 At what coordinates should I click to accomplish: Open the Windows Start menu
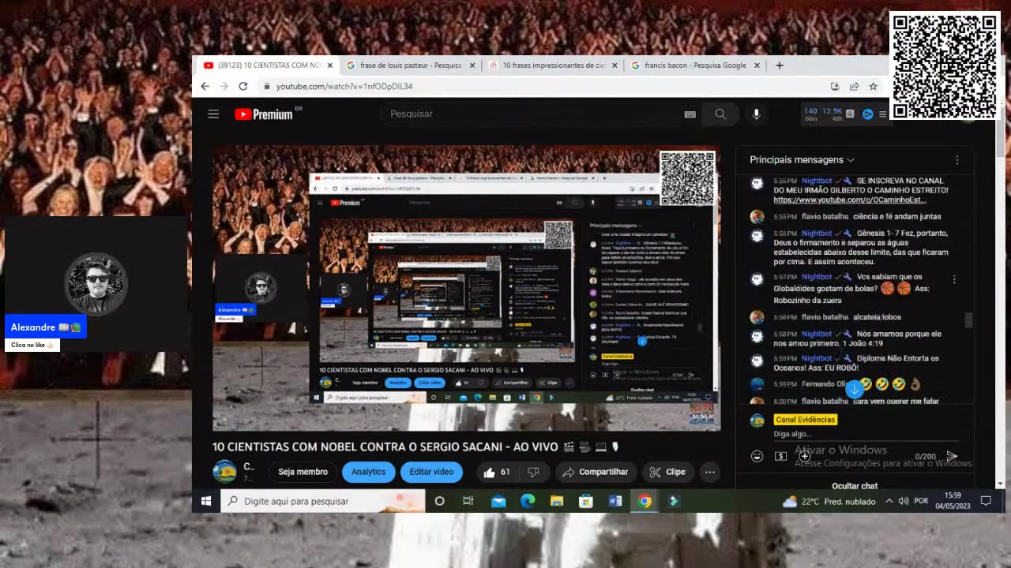pos(206,501)
